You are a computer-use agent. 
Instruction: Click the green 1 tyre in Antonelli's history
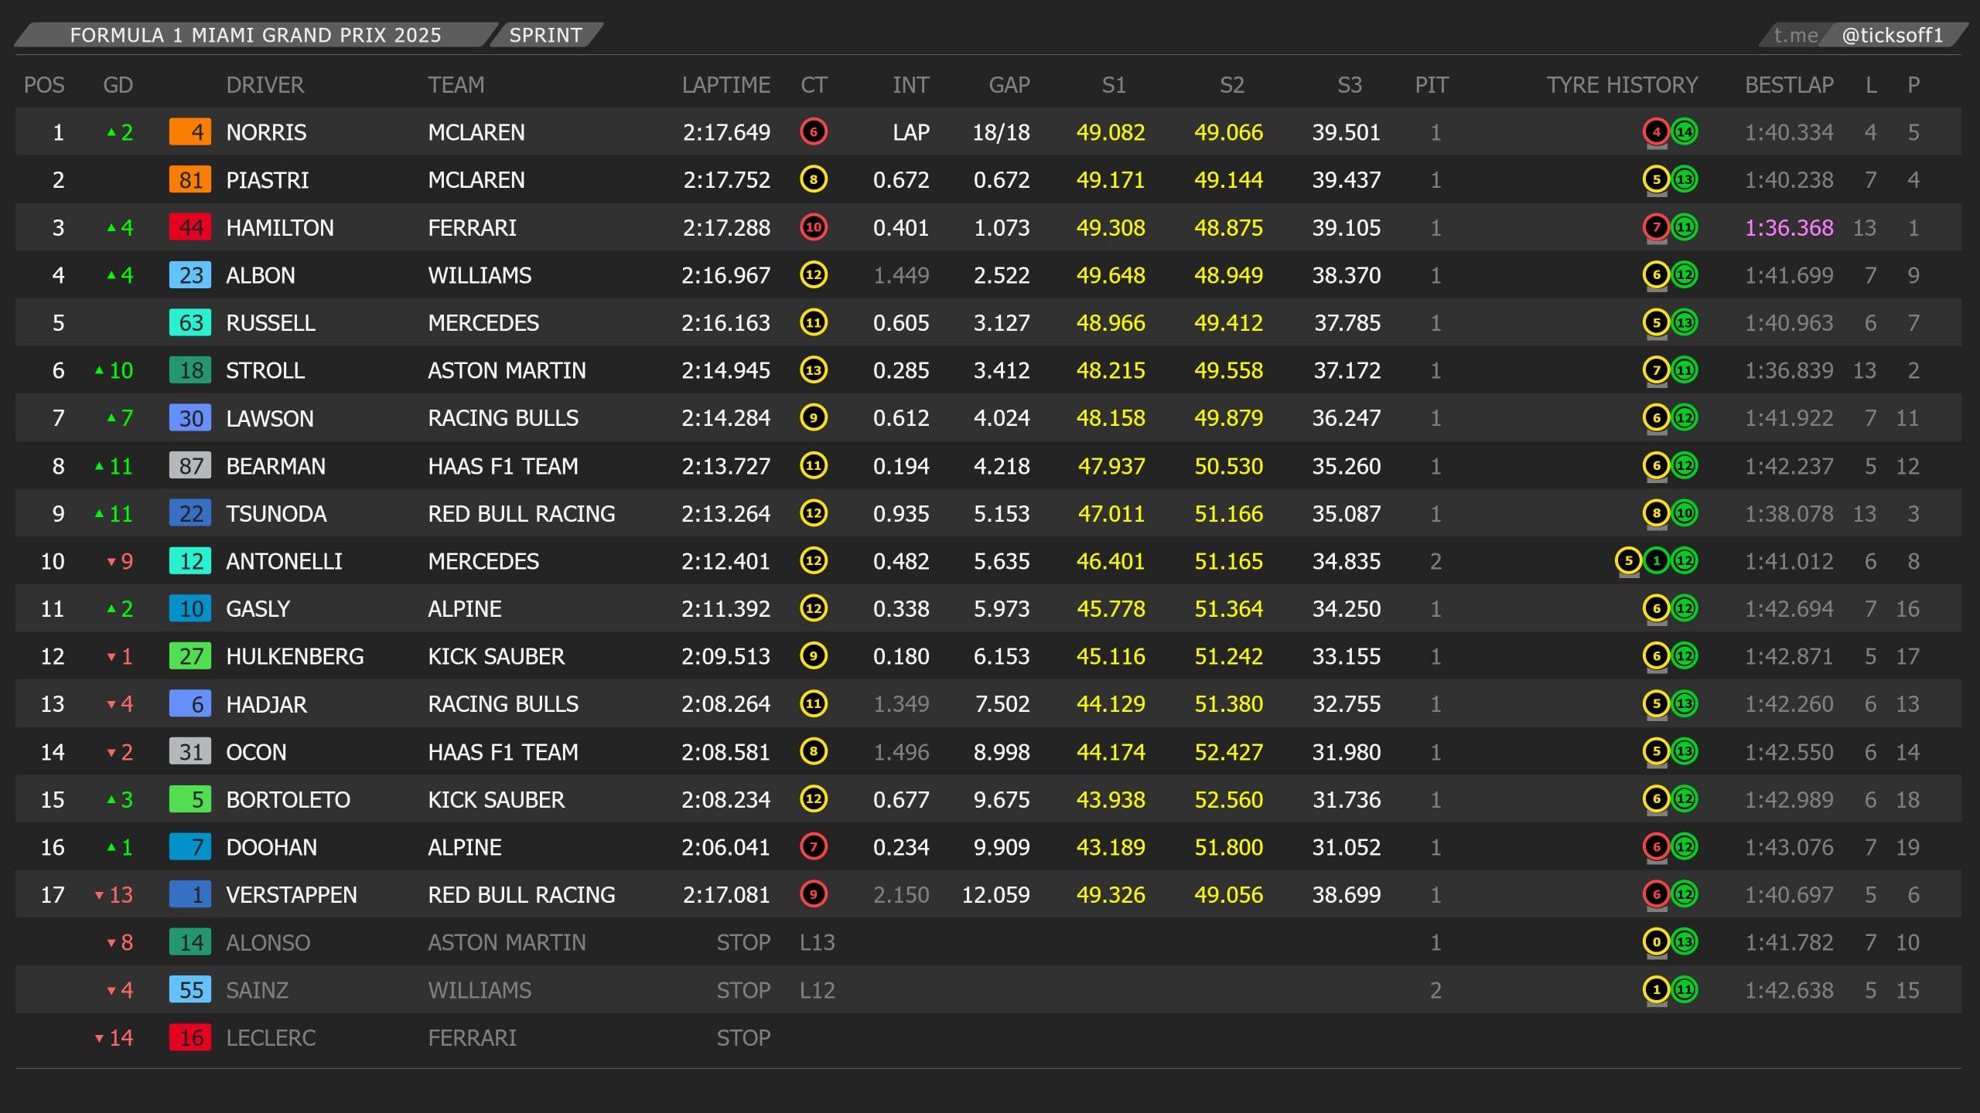coord(1656,560)
